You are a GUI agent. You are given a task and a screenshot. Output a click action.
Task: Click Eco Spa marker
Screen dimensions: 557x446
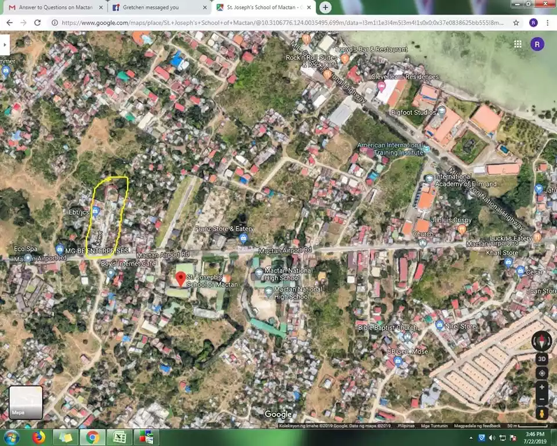(x=28, y=257)
